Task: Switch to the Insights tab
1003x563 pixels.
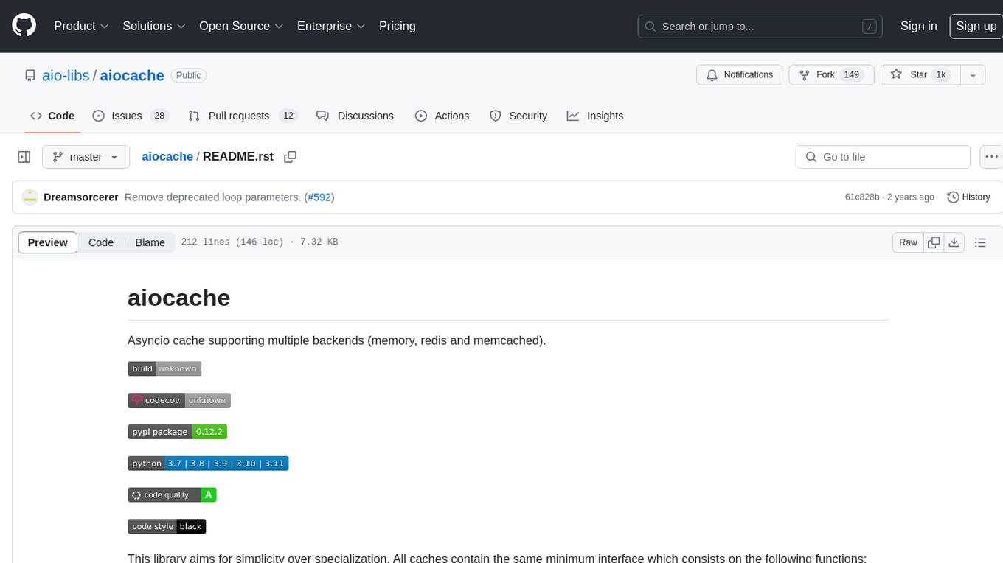Action: 595,116
